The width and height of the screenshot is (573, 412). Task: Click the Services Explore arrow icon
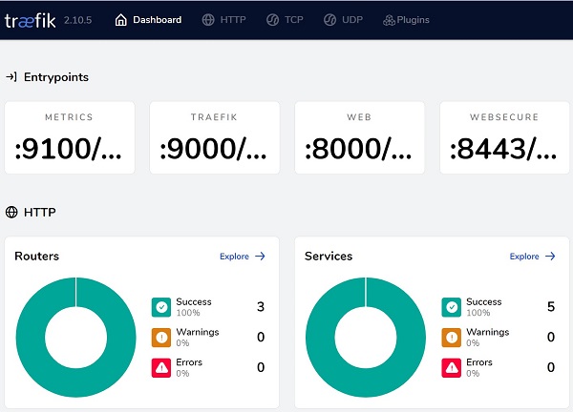pos(550,257)
